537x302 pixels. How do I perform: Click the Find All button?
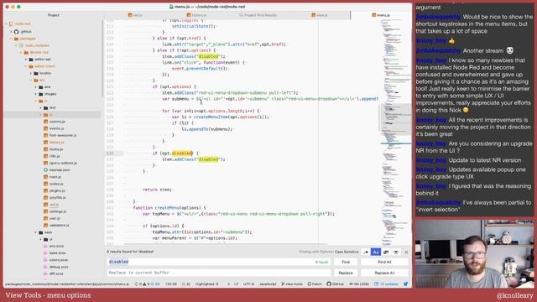384,262
